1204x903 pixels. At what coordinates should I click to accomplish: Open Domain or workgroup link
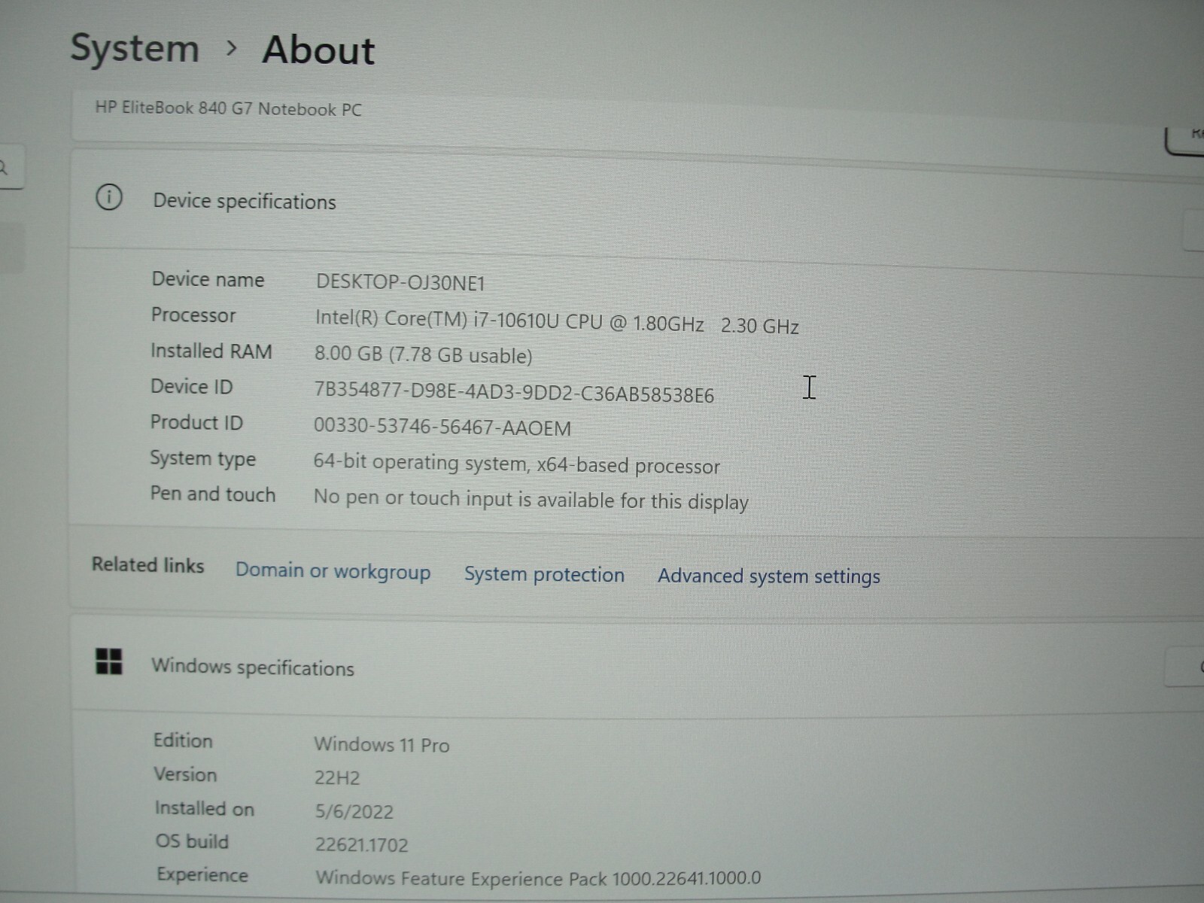333,571
